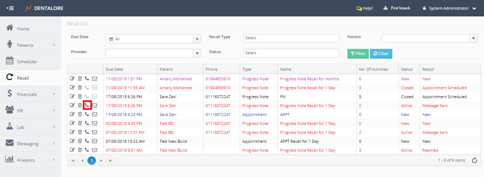Click phone icon for Test BD 02/08/2018 recall
Viewport: 484px width, 177px height.
pos(87,123)
